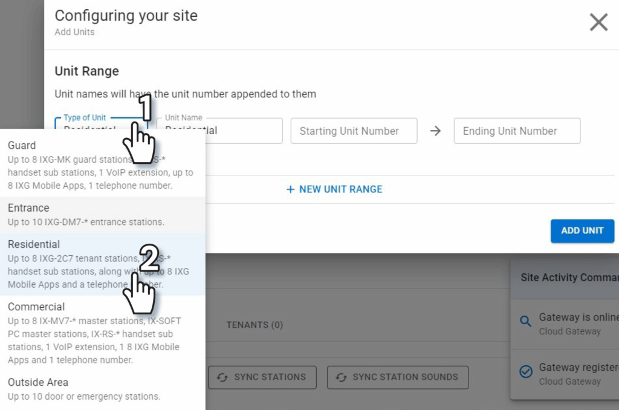Open the Gateway is online activity entry

577,324
